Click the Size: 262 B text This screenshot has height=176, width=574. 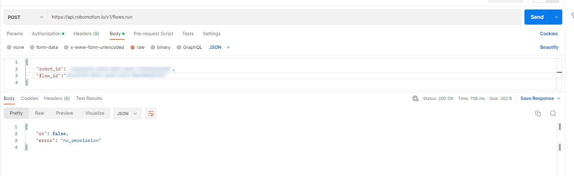point(501,98)
